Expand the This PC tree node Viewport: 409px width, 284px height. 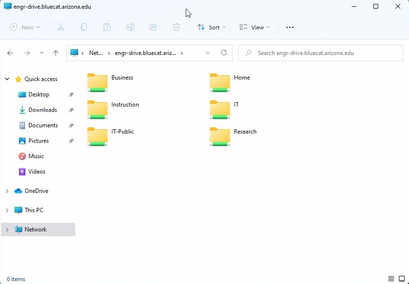7,210
